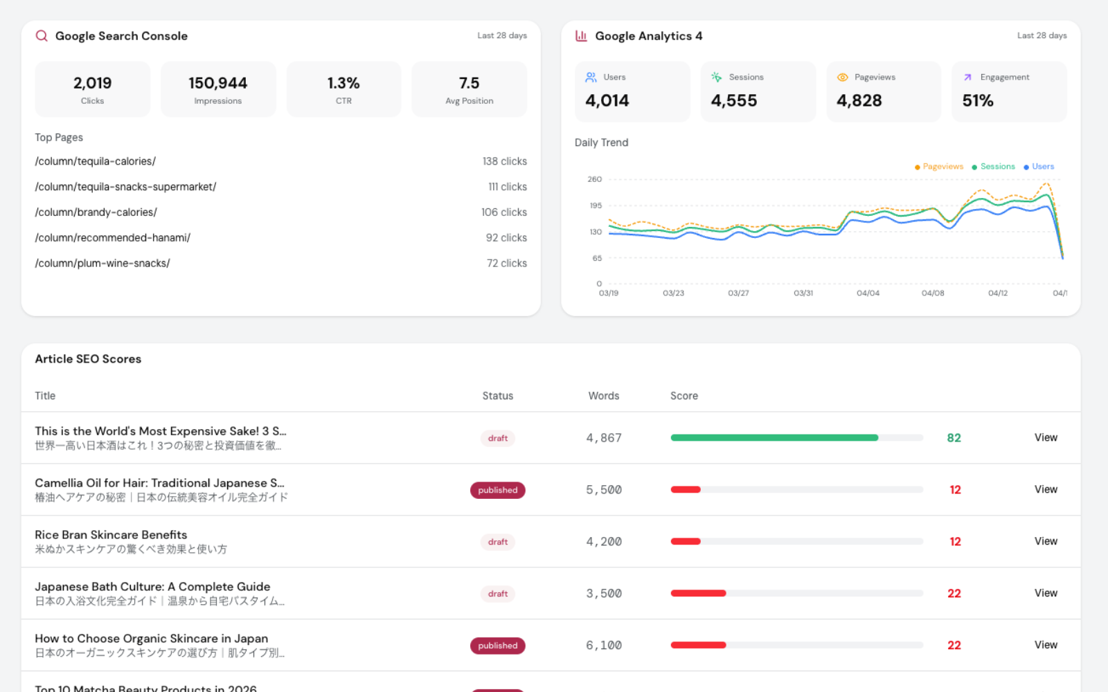Open View for Rice Bran Skincare Benefits

[1046, 541]
